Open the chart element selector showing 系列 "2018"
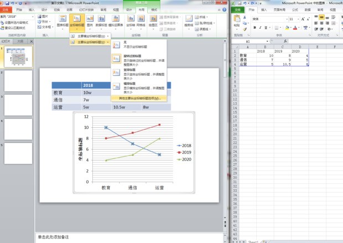Viewport: 343px width, 243px height. [17, 17]
